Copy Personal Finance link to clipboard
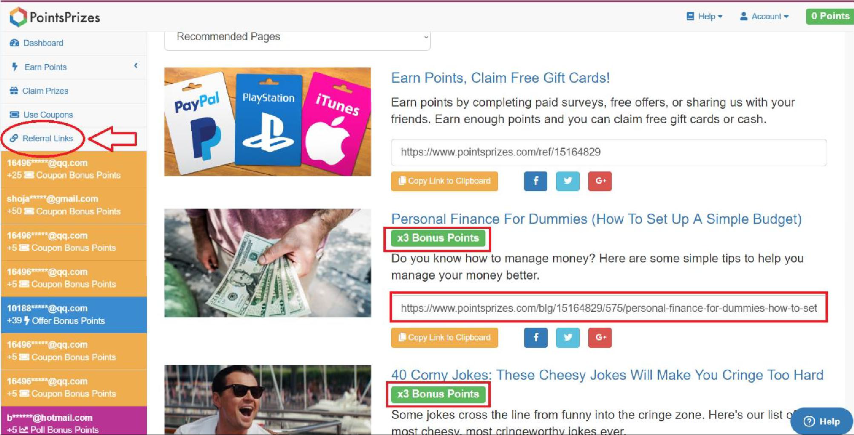This screenshot has height=435, width=854. click(x=444, y=337)
